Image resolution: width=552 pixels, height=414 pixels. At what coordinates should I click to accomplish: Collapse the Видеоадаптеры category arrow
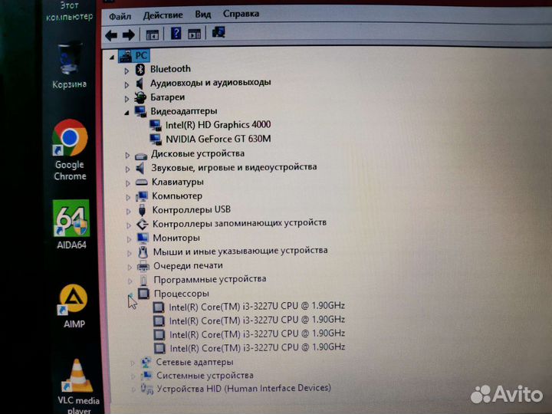[127, 113]
